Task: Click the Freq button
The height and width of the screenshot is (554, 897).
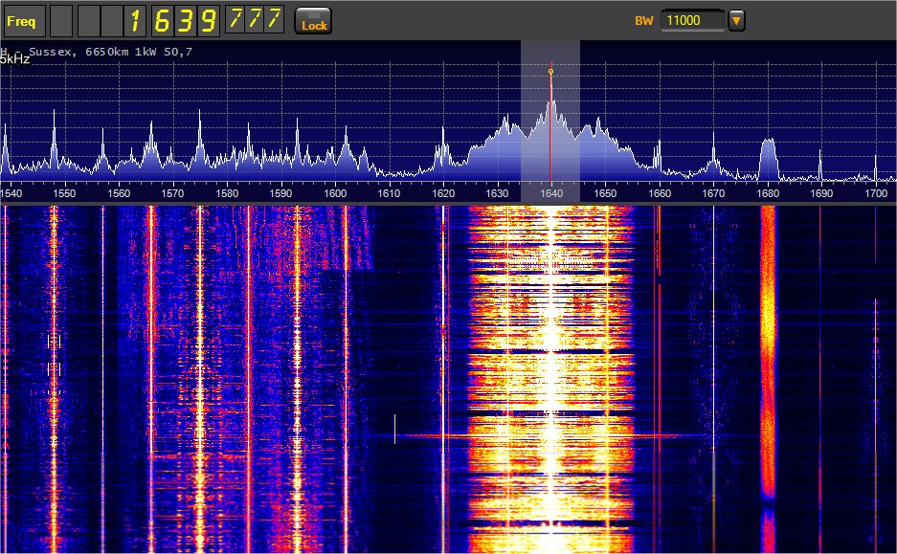Action: 22,20
